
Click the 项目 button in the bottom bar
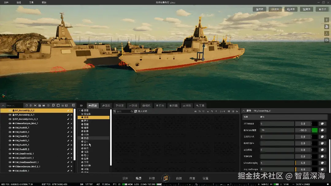[125, 178]
